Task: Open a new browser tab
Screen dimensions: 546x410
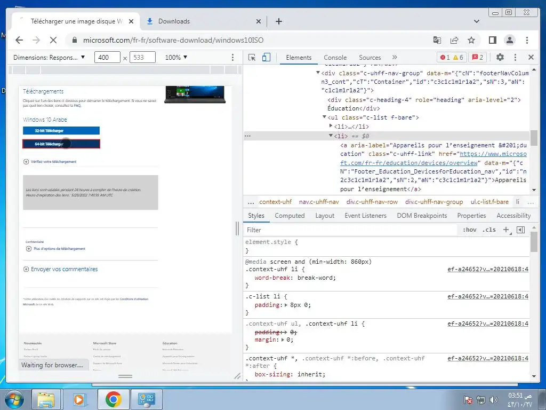Action: 278,21
